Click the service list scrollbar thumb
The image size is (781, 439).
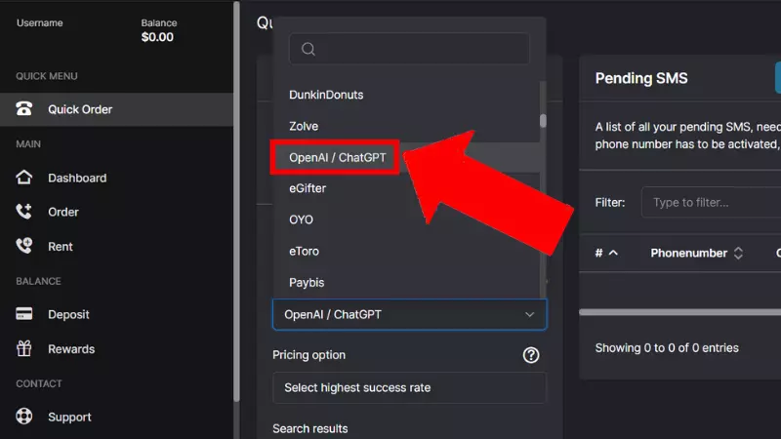click(x=543, y=121)
